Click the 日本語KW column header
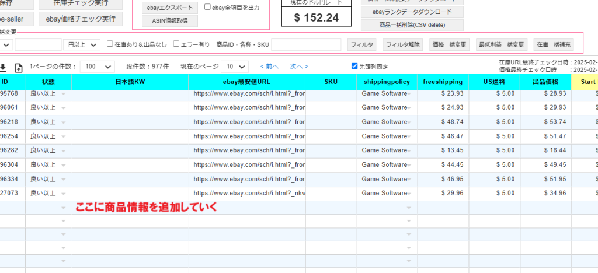This screenshot has height=273, width=598. click(130, 82)
